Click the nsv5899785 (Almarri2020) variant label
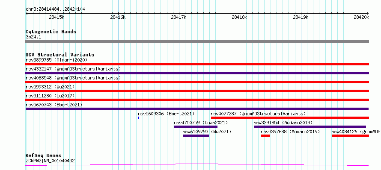The image size is (381, 170). coord(57,60)
